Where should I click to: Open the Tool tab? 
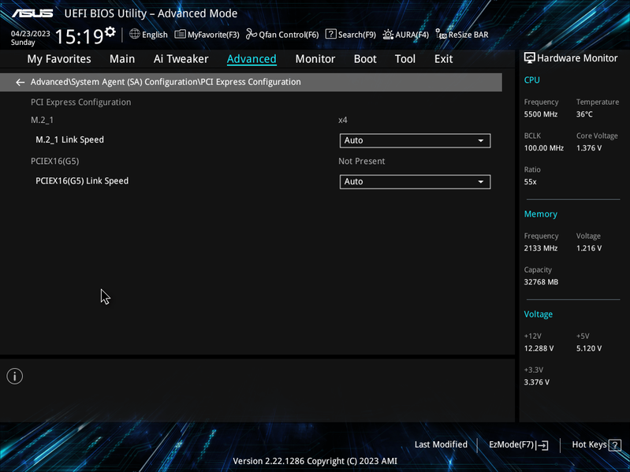click(405, 59)
